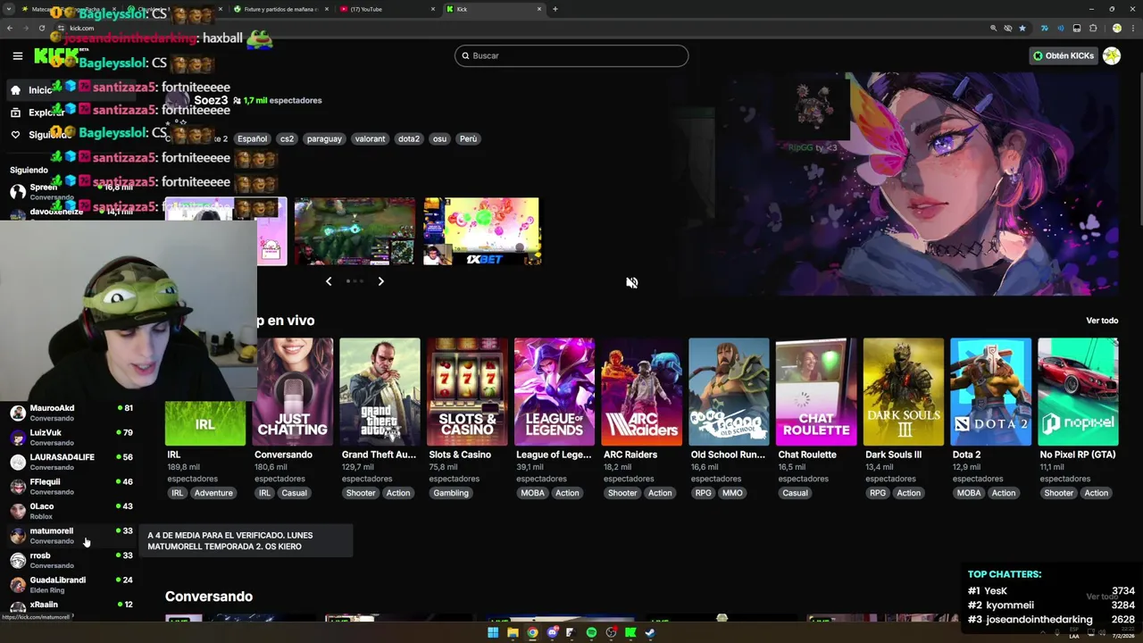Open the League of Legends category card
1143x643 pixels.
click(555, 392)
